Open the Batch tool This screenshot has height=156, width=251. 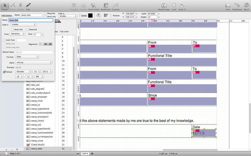246,6
